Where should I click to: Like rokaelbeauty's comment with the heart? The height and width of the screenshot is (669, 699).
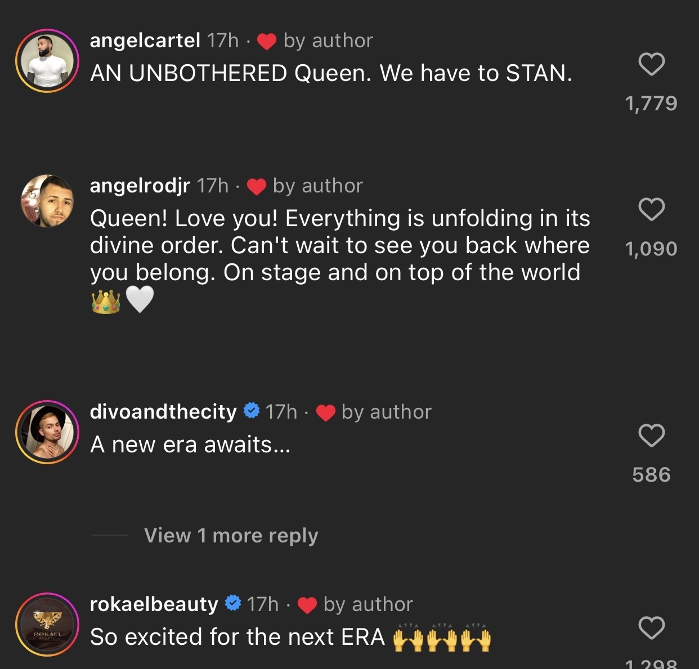click(x=652, y=628)
